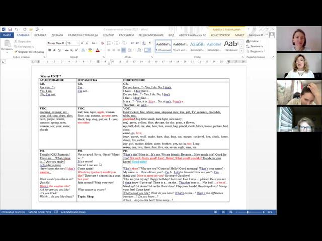Toggle Underline (Ч) formatting
Viewport: 322px width, 241px height.
point(59,50)
